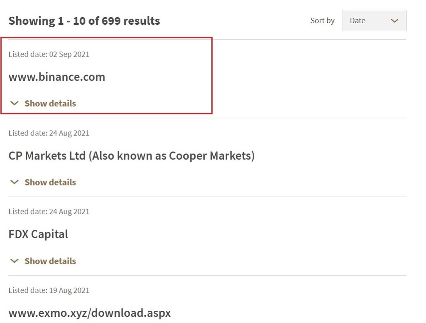Open the Sort by Date dropdown
The height and width of the screenshot is (323, 426).
(374, 21)
